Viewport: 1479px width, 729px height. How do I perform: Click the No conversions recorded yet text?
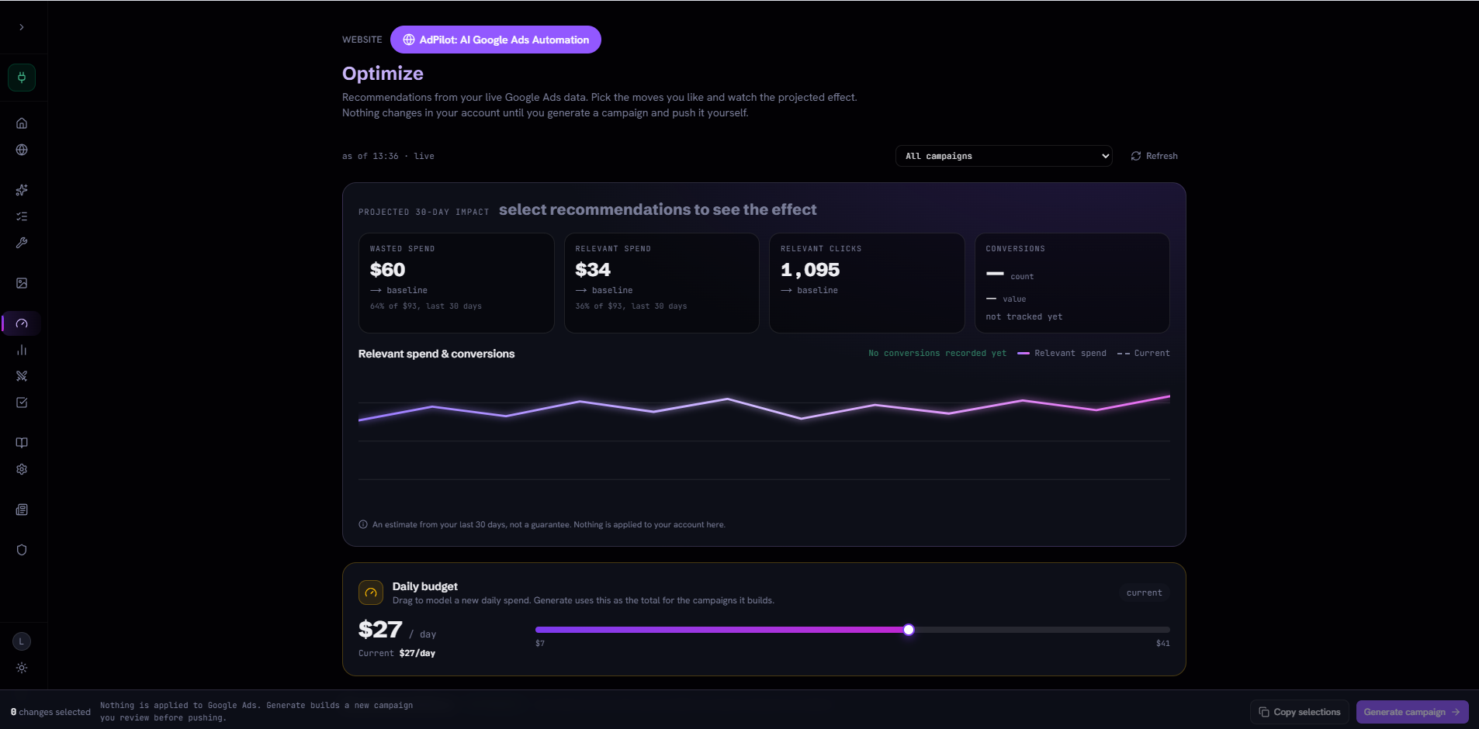(x=937, y=353)
